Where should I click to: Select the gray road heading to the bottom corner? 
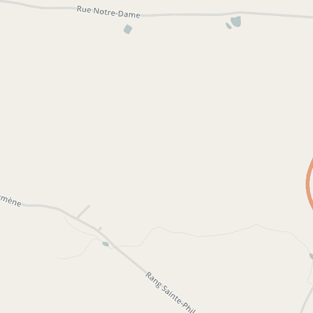point(307,299)
